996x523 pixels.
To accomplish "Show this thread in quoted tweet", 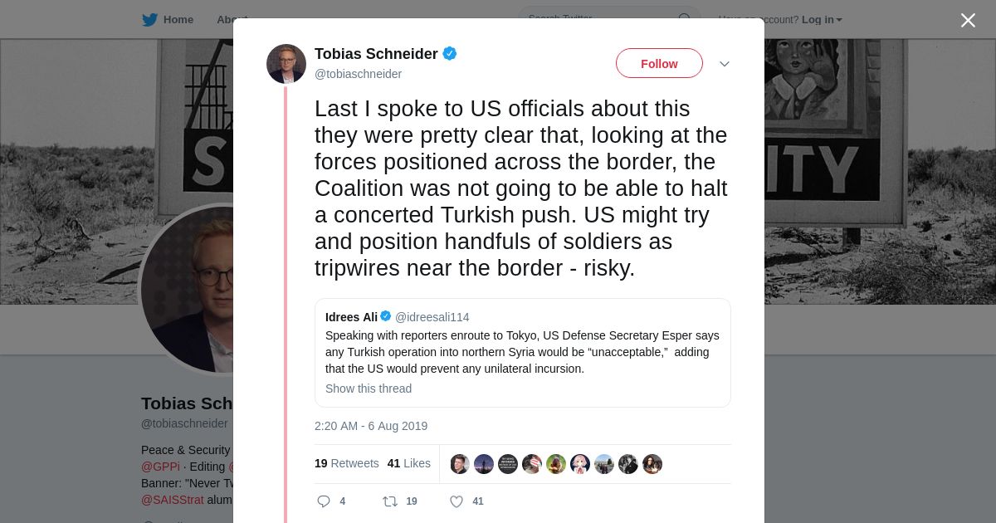I will pos(369,389).
